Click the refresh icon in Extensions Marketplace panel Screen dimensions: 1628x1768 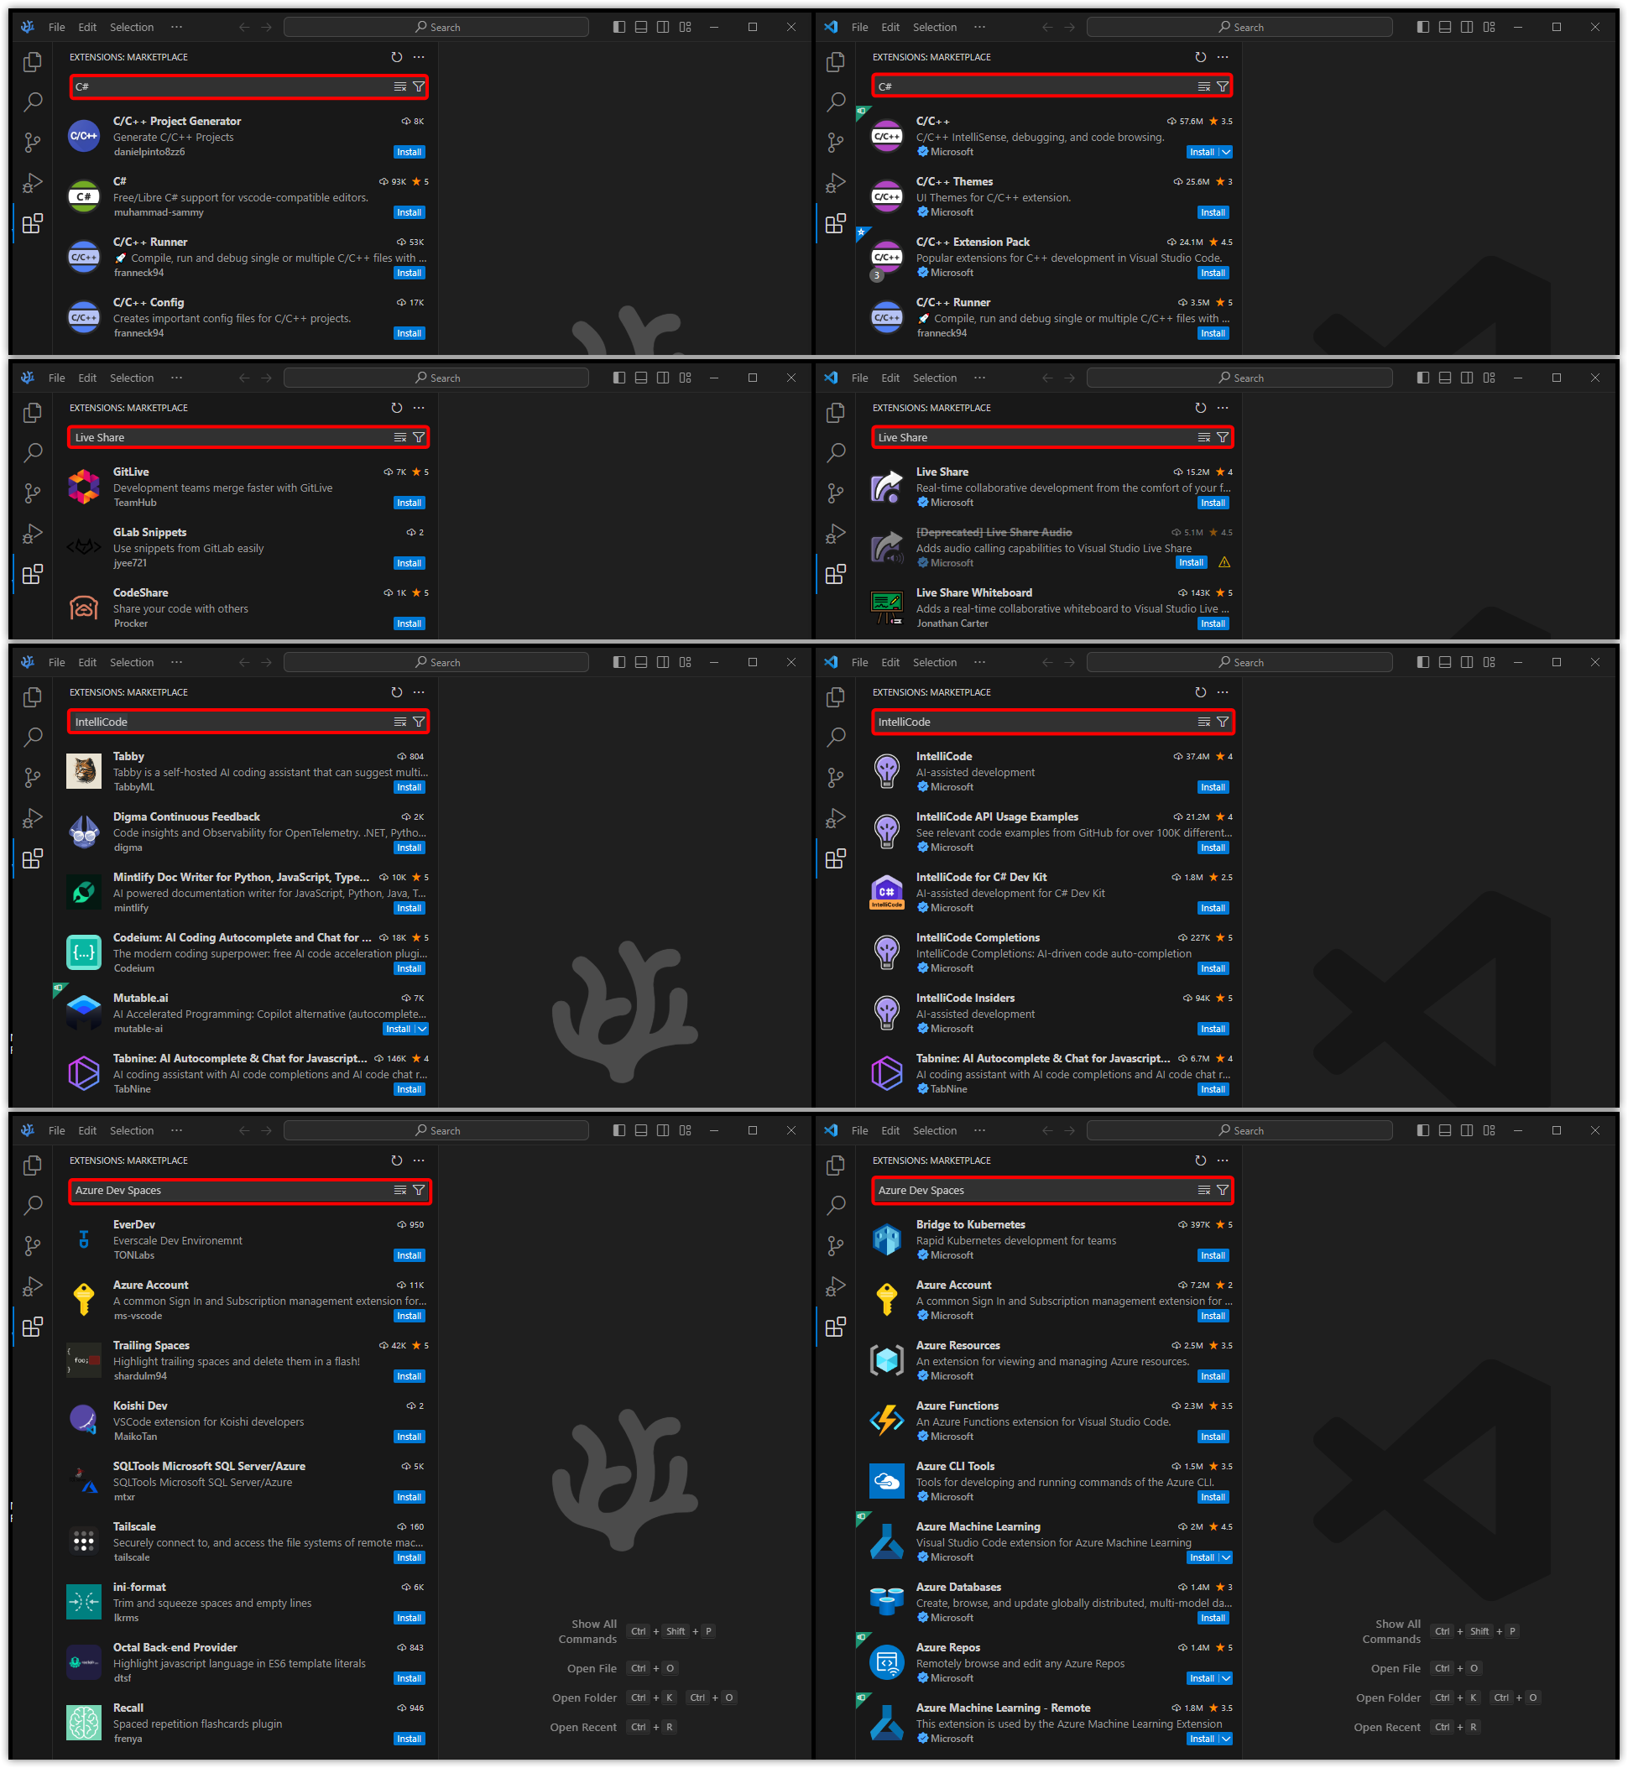point(398,55)
